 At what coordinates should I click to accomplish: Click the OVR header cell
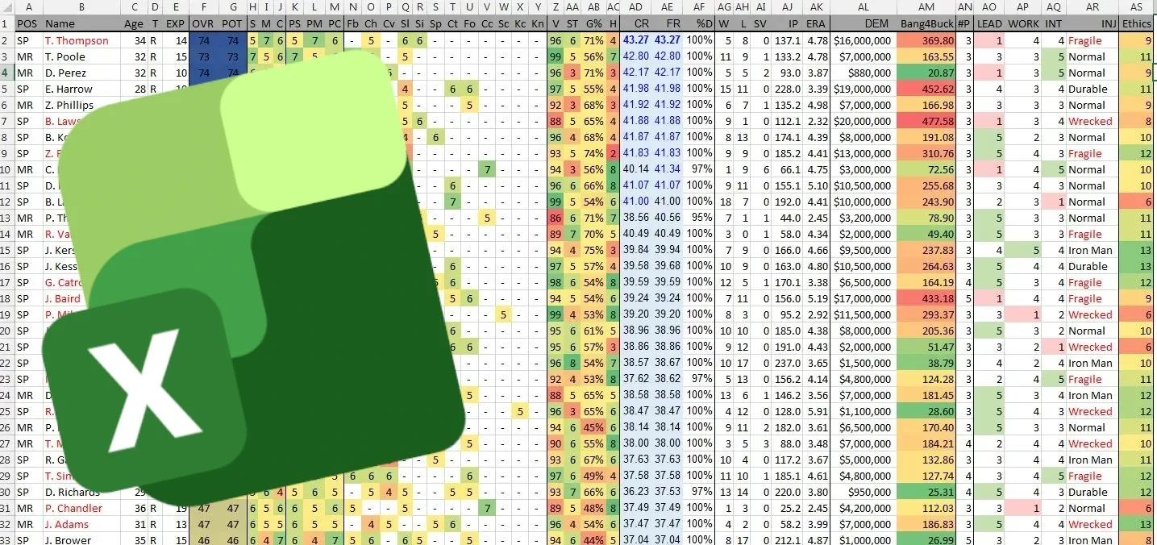[x=203, y=24]
